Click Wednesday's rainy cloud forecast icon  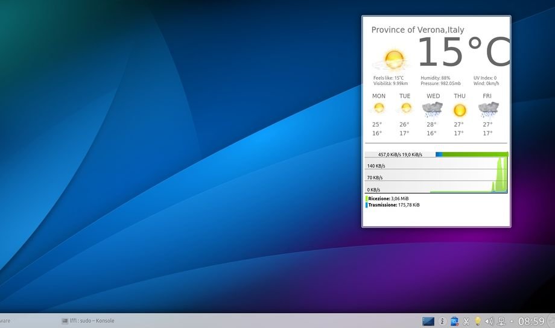click(x=432, y=109)
